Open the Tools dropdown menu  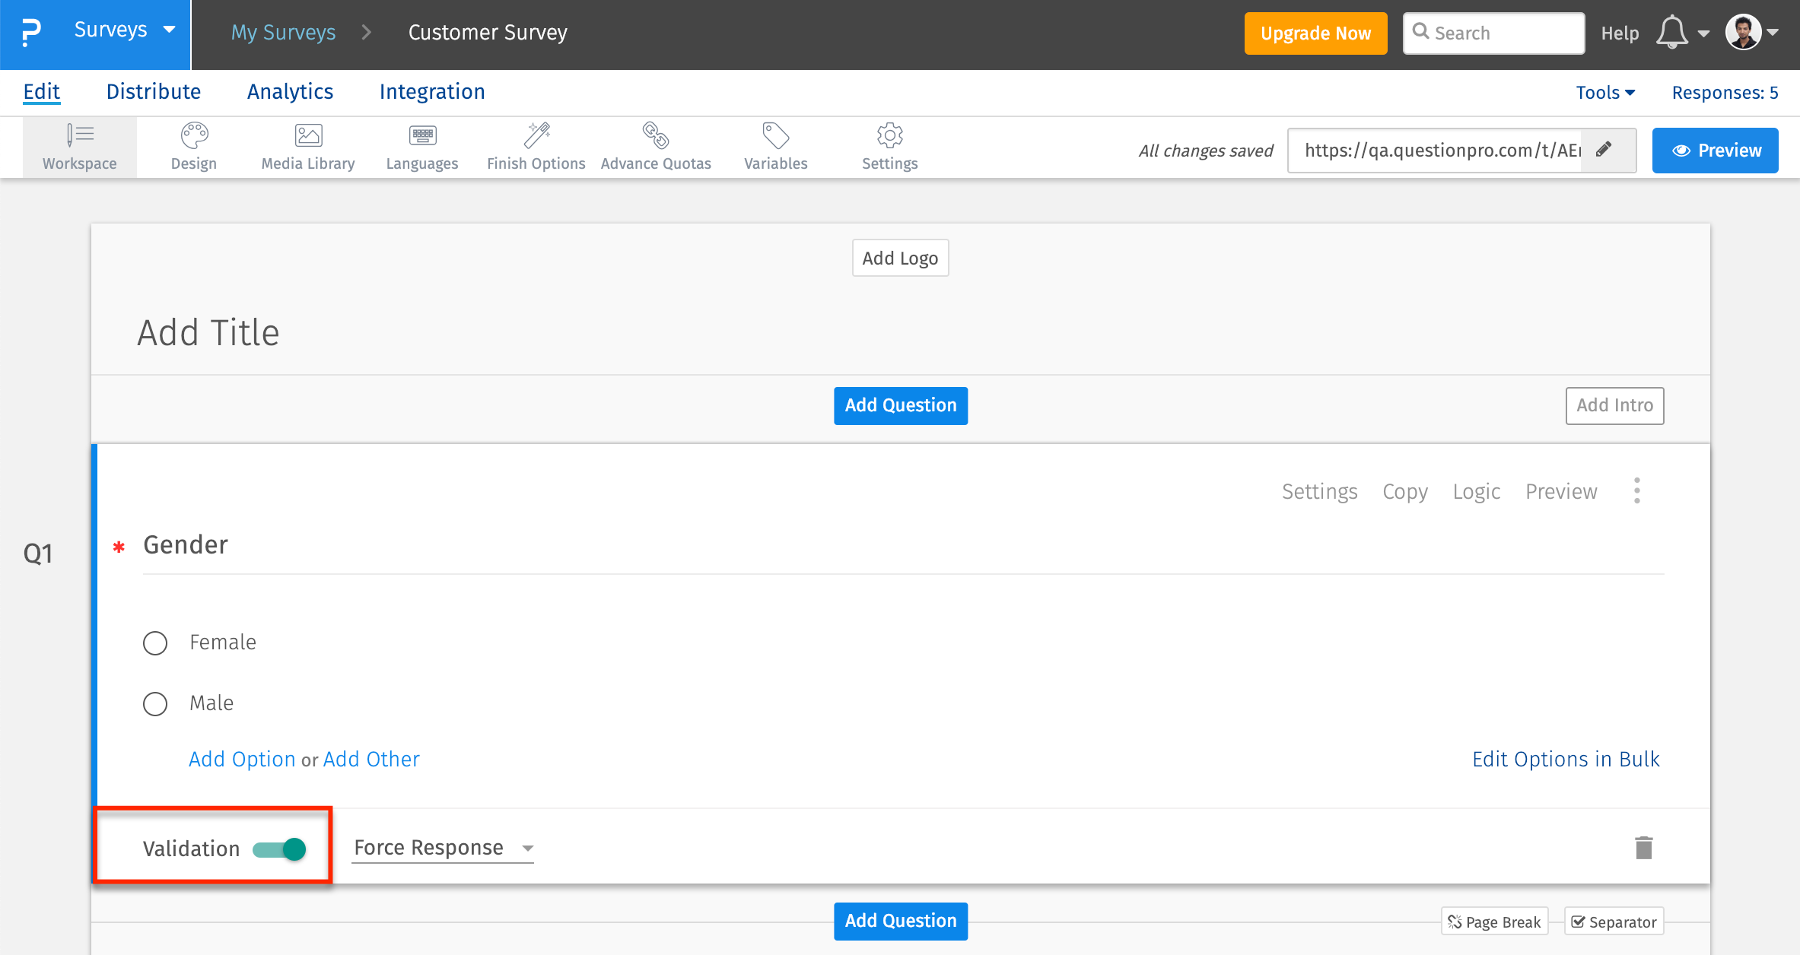tap(1605, 93)
